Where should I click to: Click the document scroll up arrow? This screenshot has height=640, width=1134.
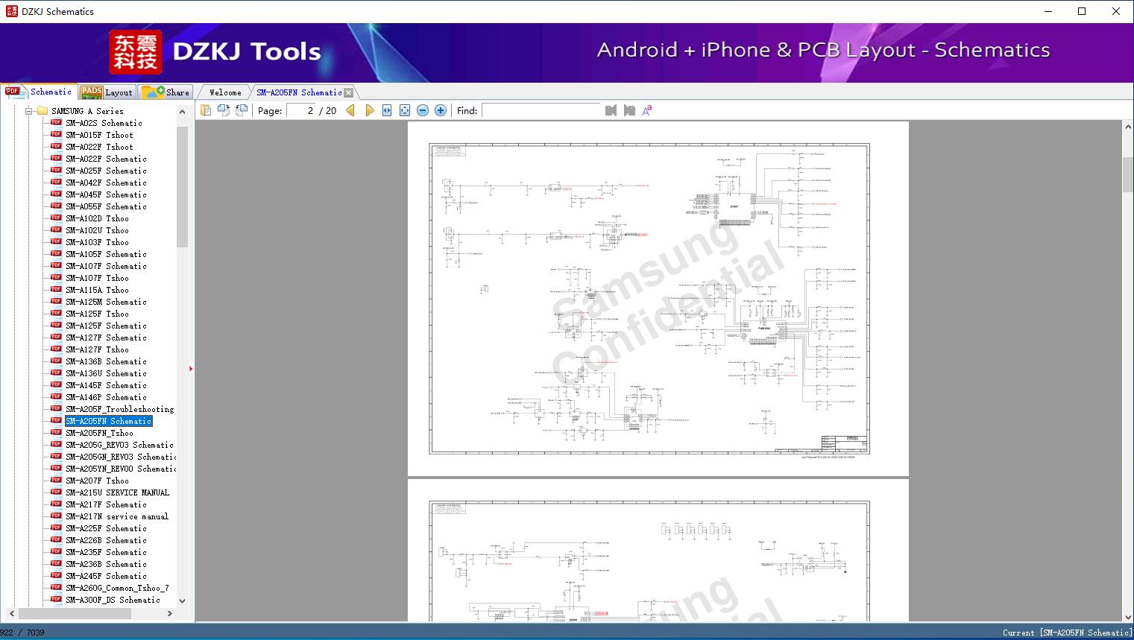[x=1127, y=127]
